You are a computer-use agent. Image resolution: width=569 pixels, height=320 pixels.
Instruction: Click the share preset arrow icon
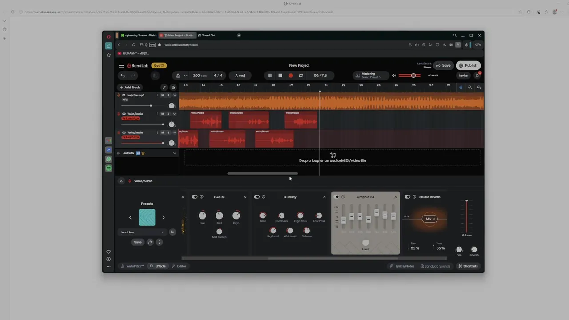tap(150, 242)
